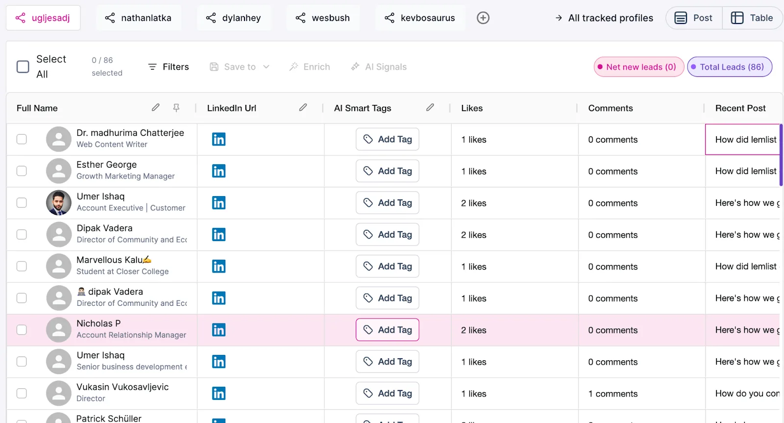
Task: Show Net new leads (0) filter
Action: tap(639, 67)
